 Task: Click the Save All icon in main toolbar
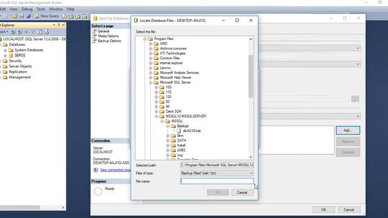point(28,16)
